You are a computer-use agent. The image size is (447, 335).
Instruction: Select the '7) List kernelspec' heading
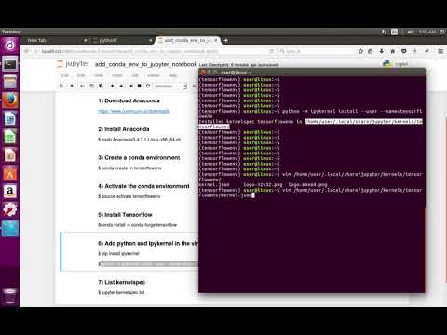[121, 282]
